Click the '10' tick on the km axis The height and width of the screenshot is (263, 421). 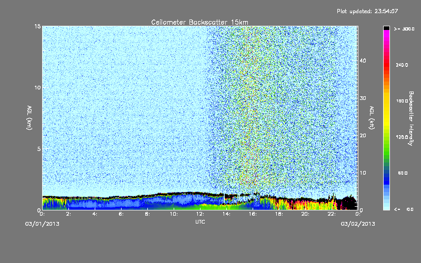[37, 88]
